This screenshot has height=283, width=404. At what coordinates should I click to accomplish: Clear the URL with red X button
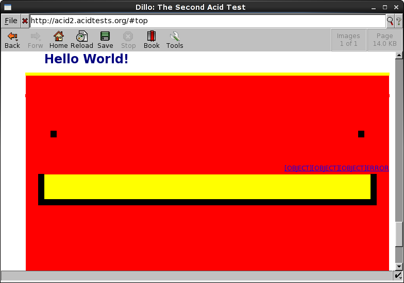click(x=25, y=21)
